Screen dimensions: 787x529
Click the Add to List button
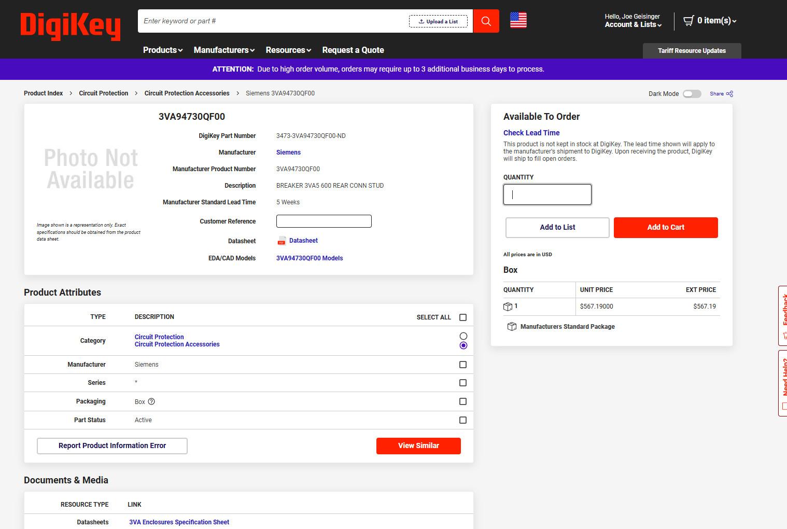point(557,228)
